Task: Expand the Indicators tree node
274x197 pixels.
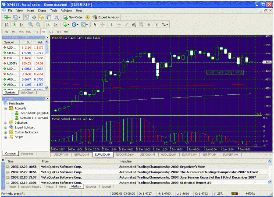Action: [x=6, y=123]
